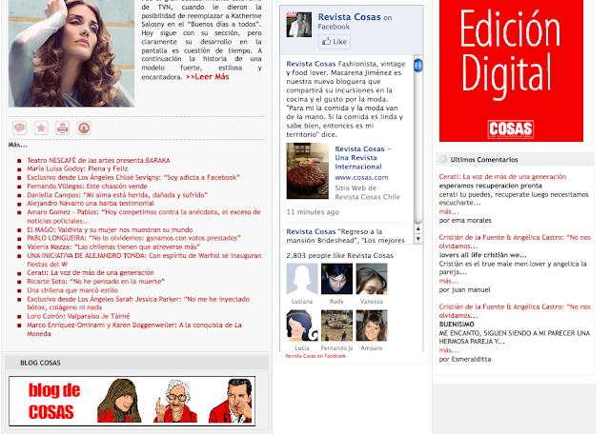Open the Chloë Sevigny Facebook article
610x434 pixels.
[133, 178]
